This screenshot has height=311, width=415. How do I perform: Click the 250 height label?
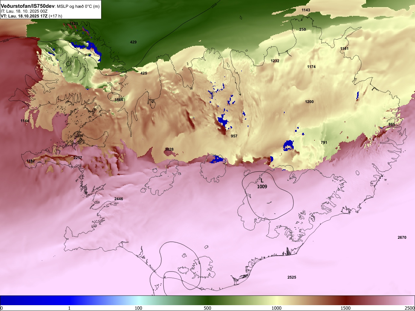(x=302, y=29)
